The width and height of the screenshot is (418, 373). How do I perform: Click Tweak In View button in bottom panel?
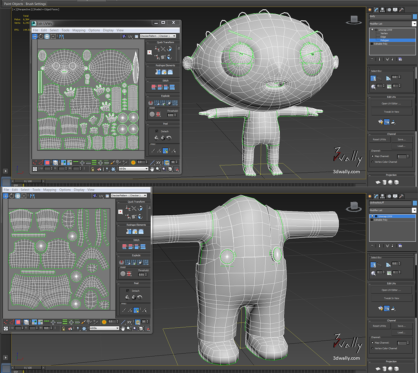pyautogui.click(x=391, y=298)
